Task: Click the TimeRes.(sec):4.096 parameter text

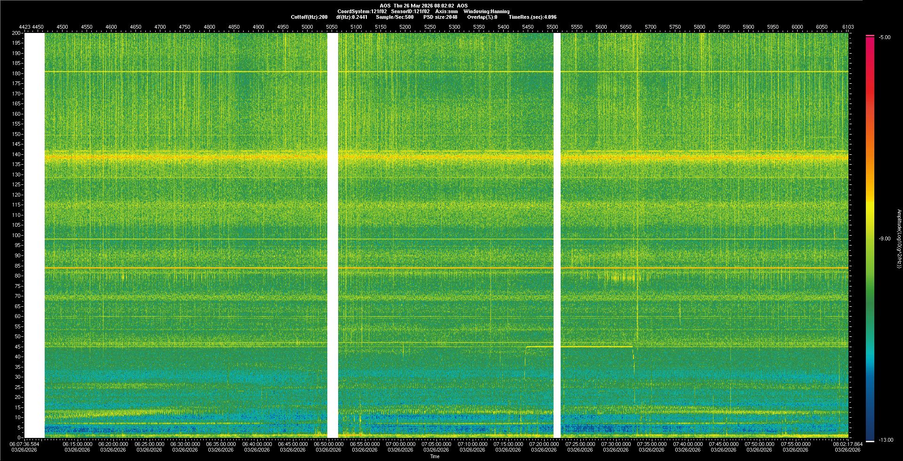Action: click(532, 17)
